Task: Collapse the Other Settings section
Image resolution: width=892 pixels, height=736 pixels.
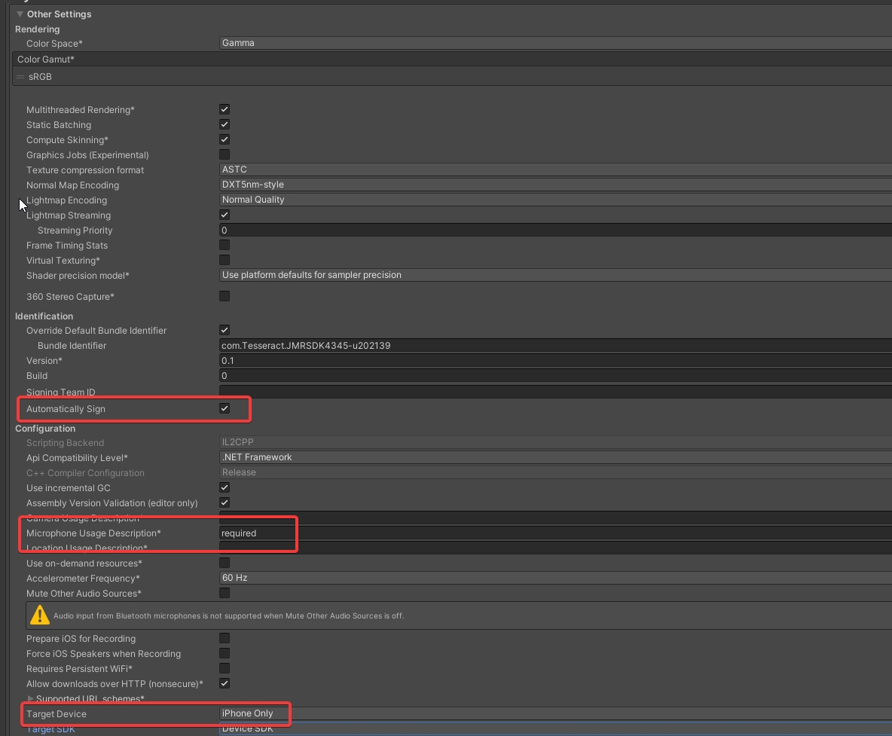Action: [20, 14]
